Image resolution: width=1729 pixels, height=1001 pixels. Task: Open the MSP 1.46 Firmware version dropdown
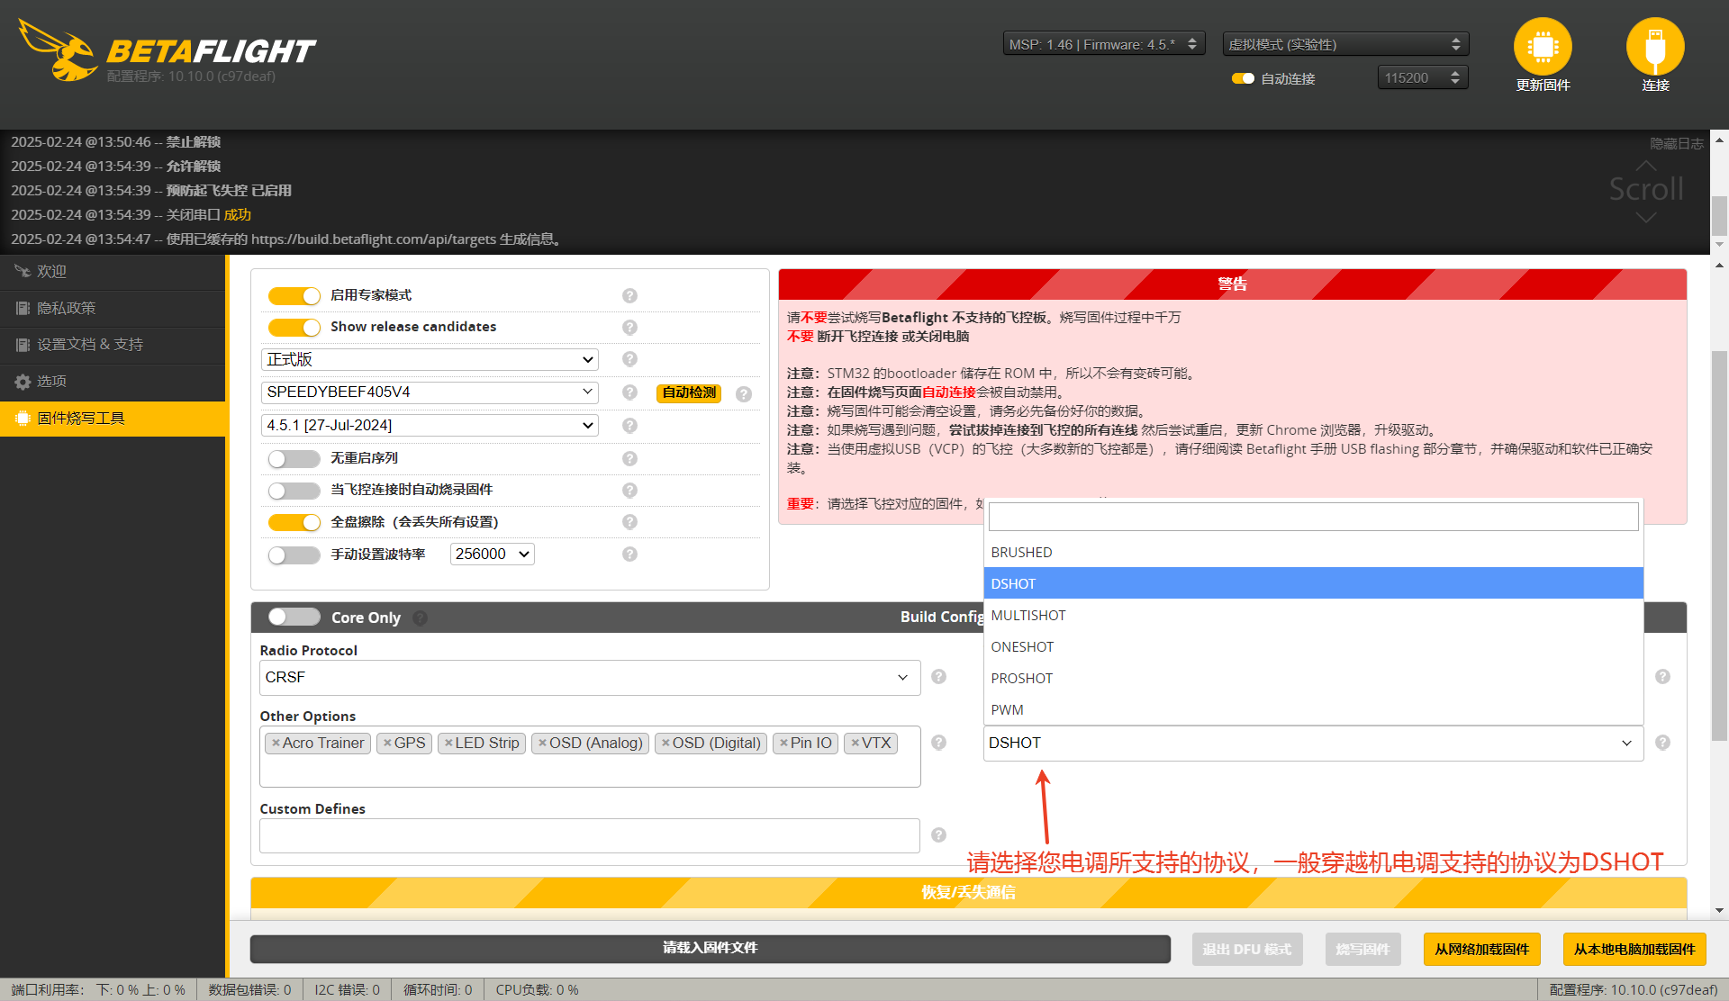[x=1104, y=44]
